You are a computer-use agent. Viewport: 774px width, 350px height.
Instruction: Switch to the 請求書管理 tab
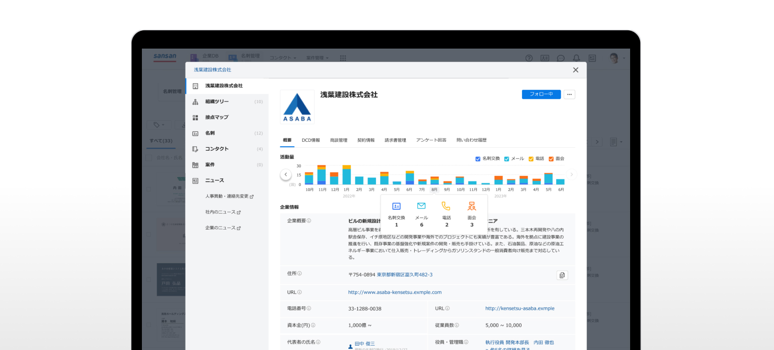pos(395,140)
